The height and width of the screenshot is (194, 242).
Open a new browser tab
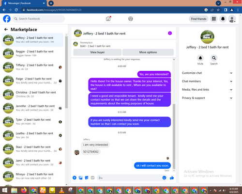click(x=51, y=3)
